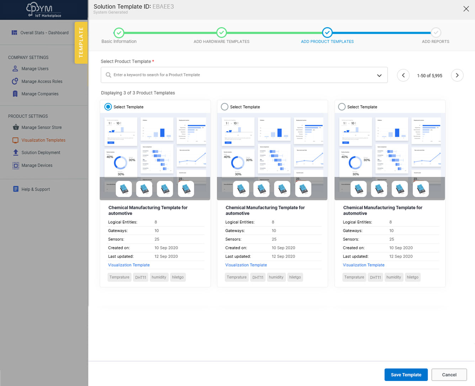The height and width of the screenshot is (386, 475).
Task: Click the DHT11 tag on second card
Action: (258, 277)
